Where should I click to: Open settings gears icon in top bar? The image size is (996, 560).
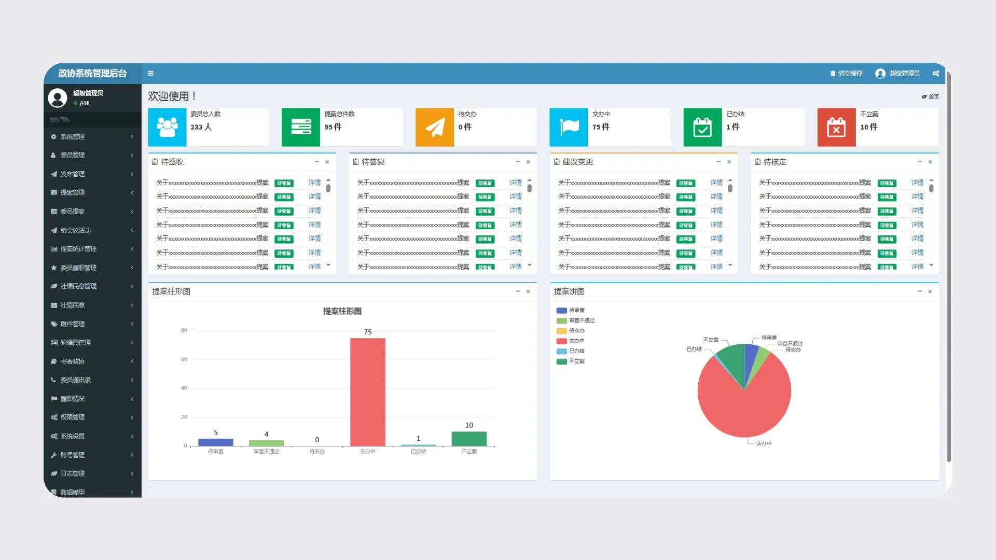point(936,74)
